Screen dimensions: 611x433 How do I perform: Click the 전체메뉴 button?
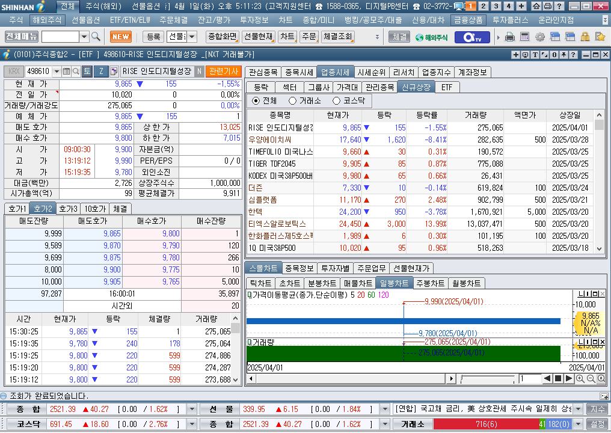pos(22,37)
